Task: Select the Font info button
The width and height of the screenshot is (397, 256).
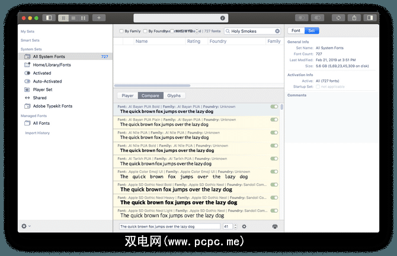Action: 295,31
